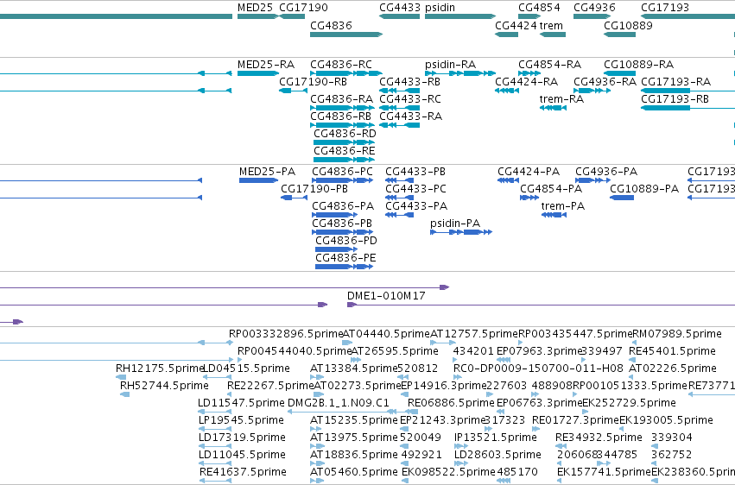Click the CG4936-RA transcript label

tap(605, 81)
